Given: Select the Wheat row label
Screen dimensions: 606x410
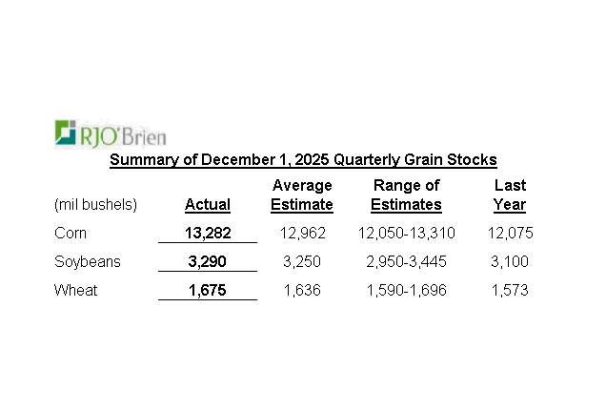Looking at the screenshot, I should [76, 290].
